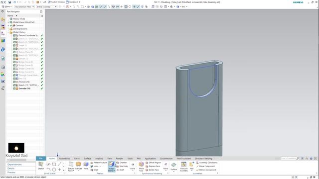This screenshot has width=319, height=179.
Task: Click the horizontal scrollbar in Part Navigator
Action: 17,160
